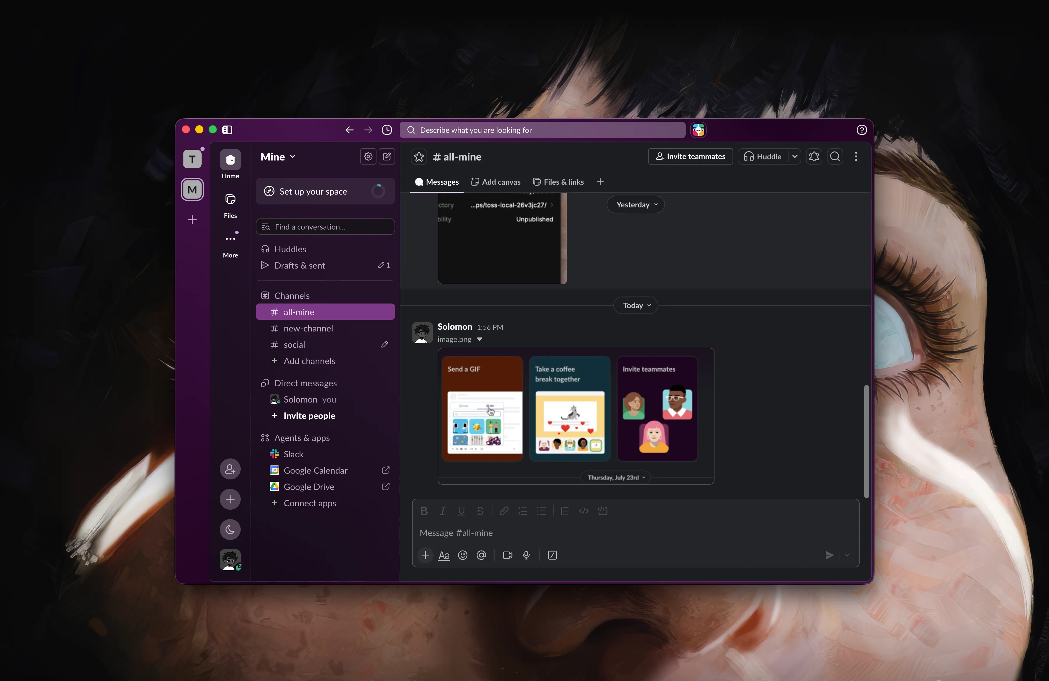This screenshot has width=1049, height=681.
Task: Open the history clock icon
Action: pyautogui.click(x=387, y=130)
